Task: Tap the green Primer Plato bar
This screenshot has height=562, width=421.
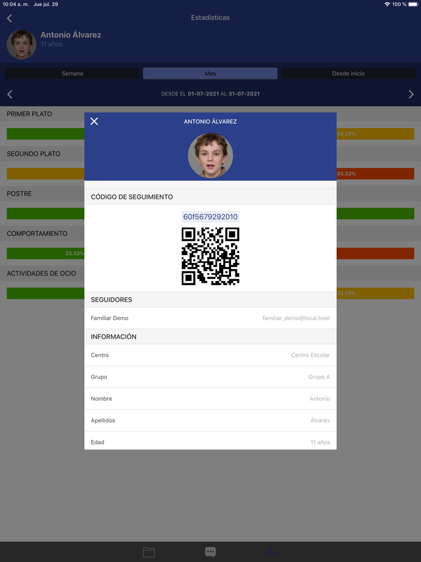Action: tap(46, 134)
